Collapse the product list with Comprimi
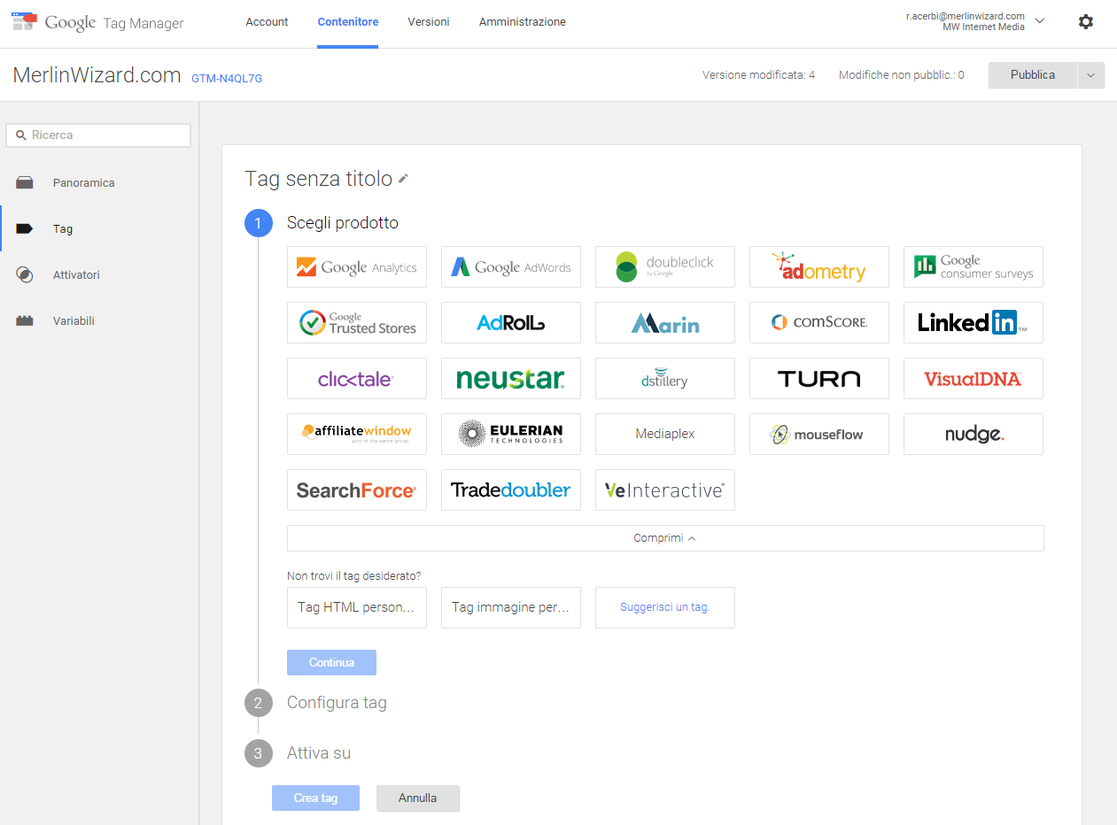This screenshot has height=825, width=1117. pyautogui.click(x=665, y=538)
